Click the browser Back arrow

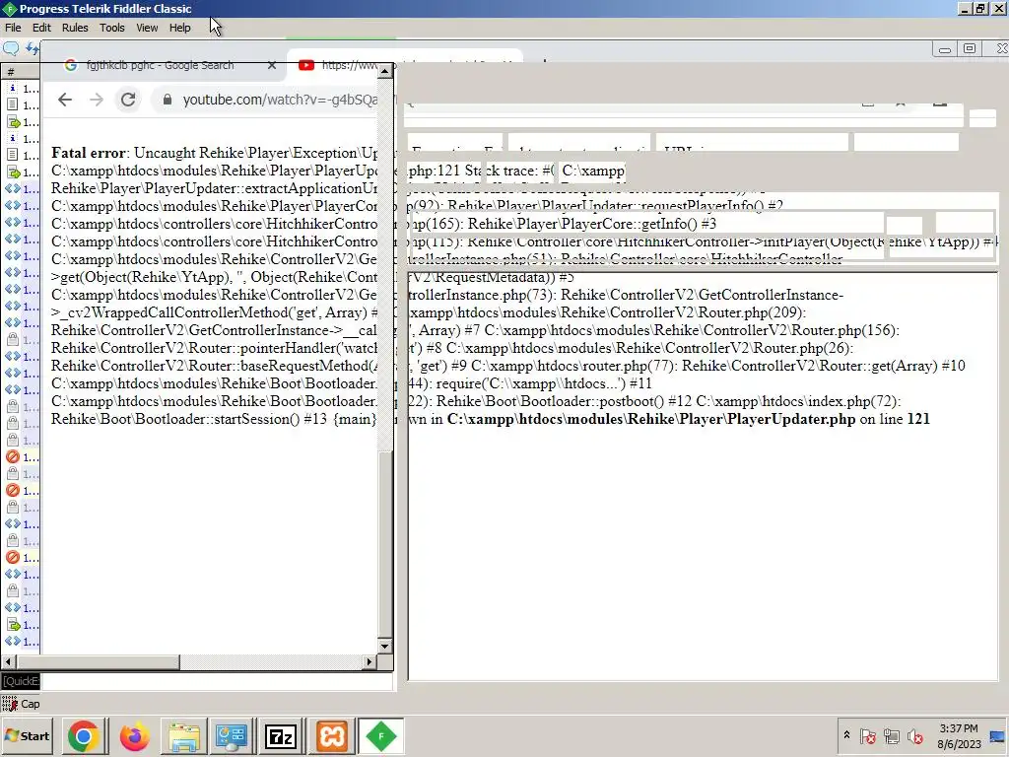click(65, 100)
